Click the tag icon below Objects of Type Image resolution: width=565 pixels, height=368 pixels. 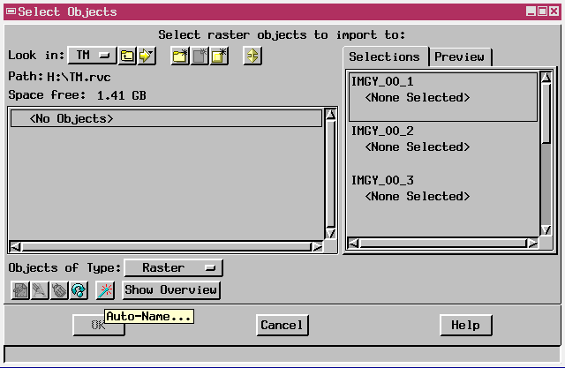[58, 289]
